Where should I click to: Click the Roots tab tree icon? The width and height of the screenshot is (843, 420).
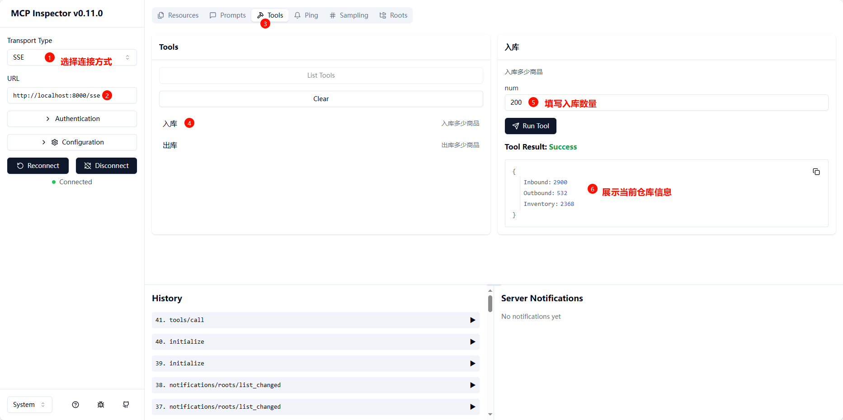(x=383, y=15)
